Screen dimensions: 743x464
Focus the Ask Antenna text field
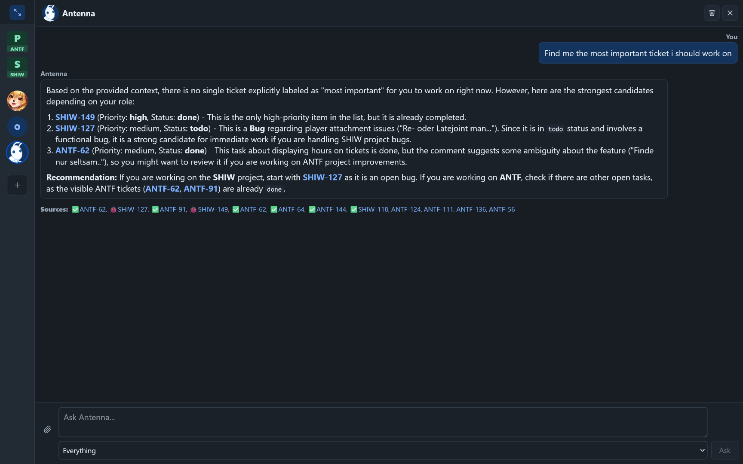383,422
